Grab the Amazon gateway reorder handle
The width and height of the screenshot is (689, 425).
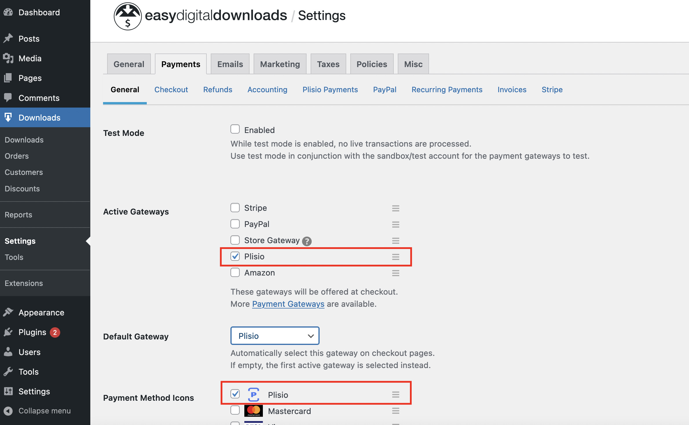pyautogui.click(x=395, y=273)
